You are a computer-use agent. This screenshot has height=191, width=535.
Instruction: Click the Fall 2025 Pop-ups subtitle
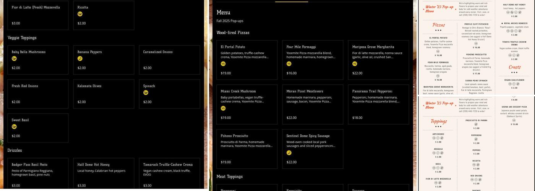(230, 21)
